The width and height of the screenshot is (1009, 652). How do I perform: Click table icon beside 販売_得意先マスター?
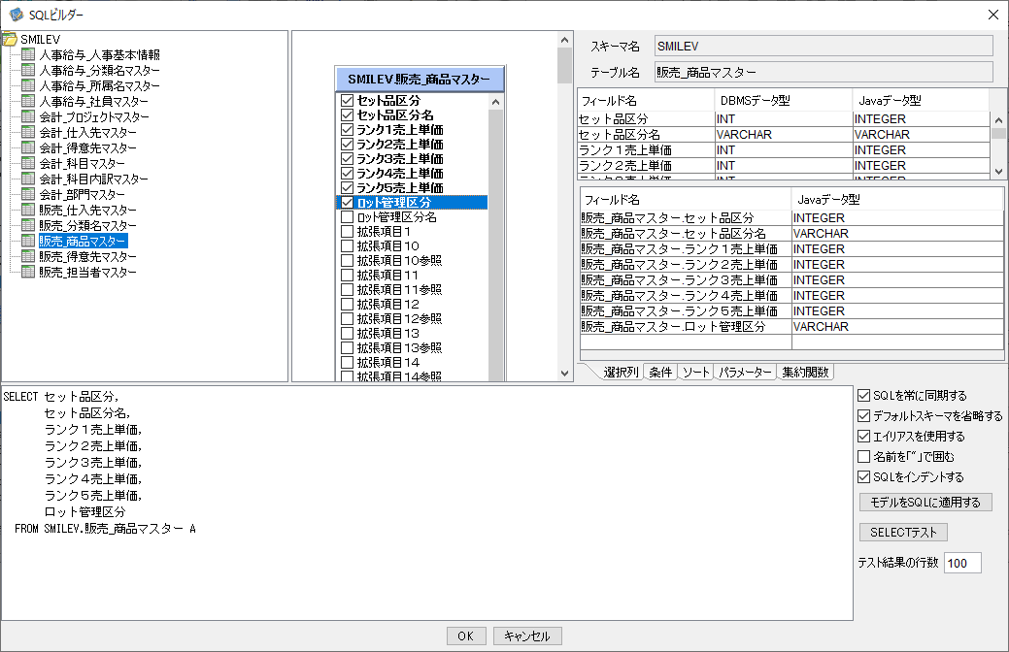pos(28,256)
